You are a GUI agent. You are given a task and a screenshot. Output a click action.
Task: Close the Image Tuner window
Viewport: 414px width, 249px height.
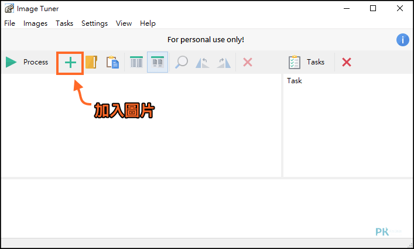coord(400,8)
